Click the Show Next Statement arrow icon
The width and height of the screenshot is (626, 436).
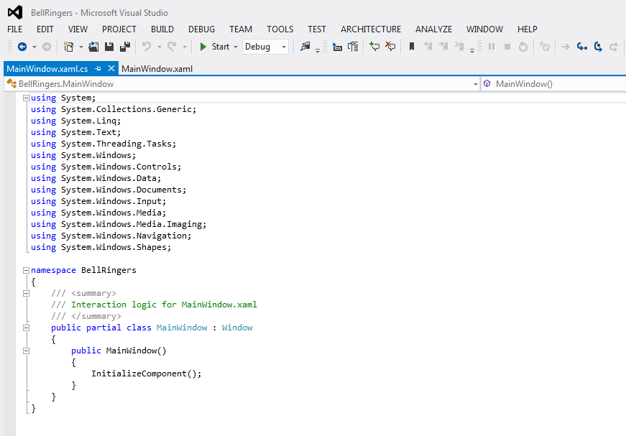[566, 47]
